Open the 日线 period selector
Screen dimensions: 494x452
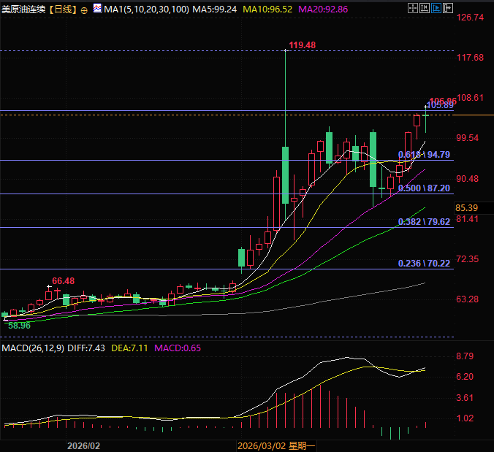coord(64,9)
